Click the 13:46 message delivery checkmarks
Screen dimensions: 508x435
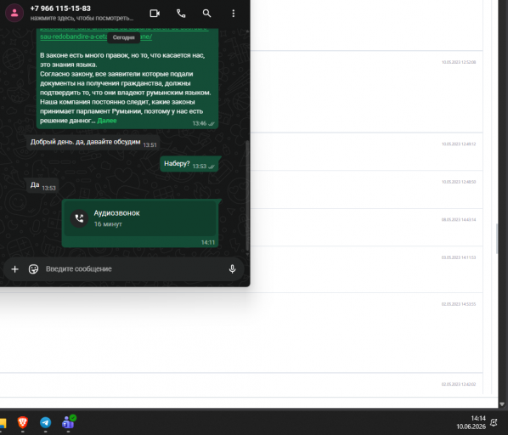[212, 124]
